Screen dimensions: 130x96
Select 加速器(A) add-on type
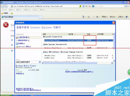(x=21, y=44)
